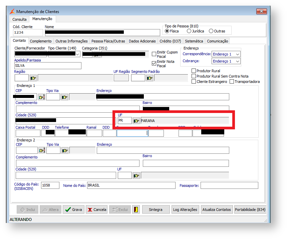Click the Código do País field 1058
This screenshot has width=287, height=239.
pos(50,185)
